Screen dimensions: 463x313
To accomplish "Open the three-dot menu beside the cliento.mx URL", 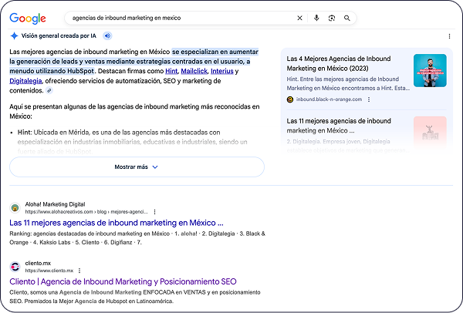I will (79, 271).
